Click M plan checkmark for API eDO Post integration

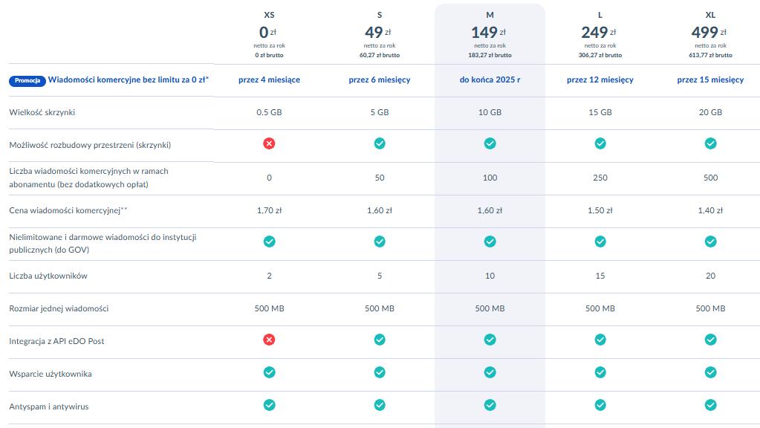click(490, 340)
